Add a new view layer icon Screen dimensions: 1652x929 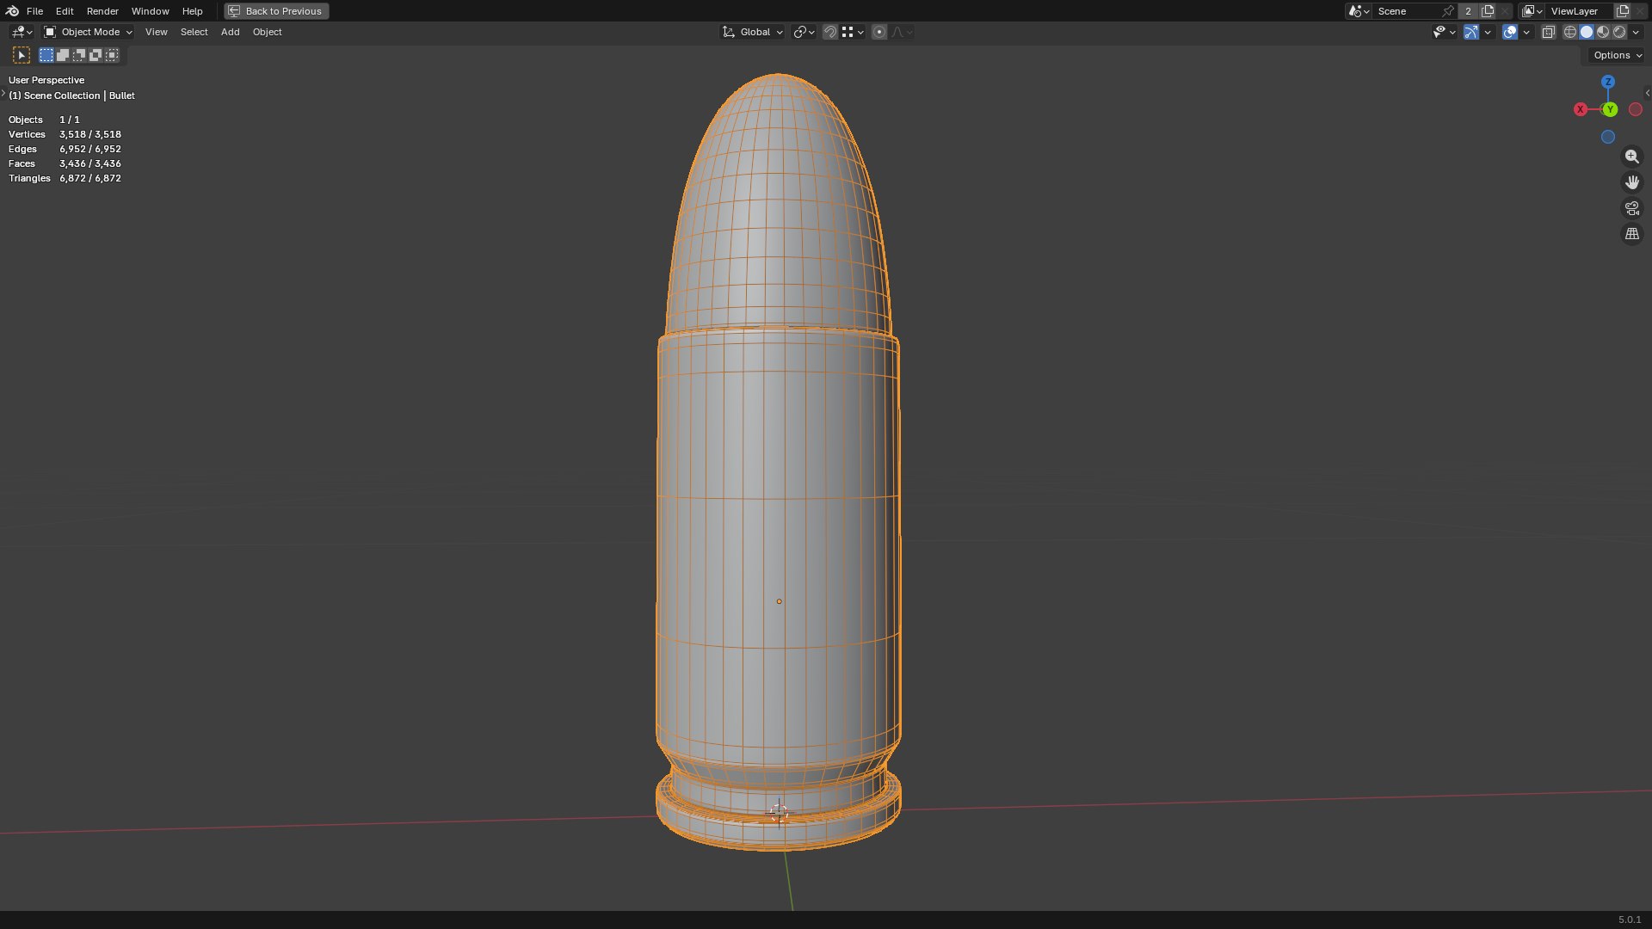pos(1623,11)
